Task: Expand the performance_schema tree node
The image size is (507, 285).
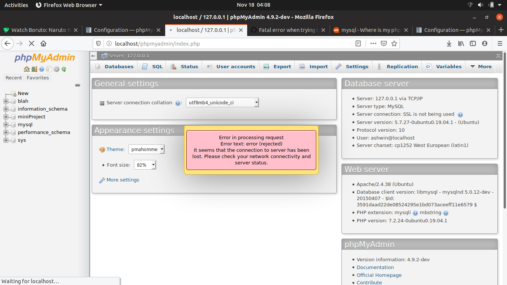Action: [x=6, y=132]
